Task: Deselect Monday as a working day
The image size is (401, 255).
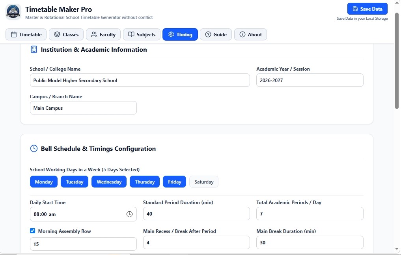Action: pos(44,182)
